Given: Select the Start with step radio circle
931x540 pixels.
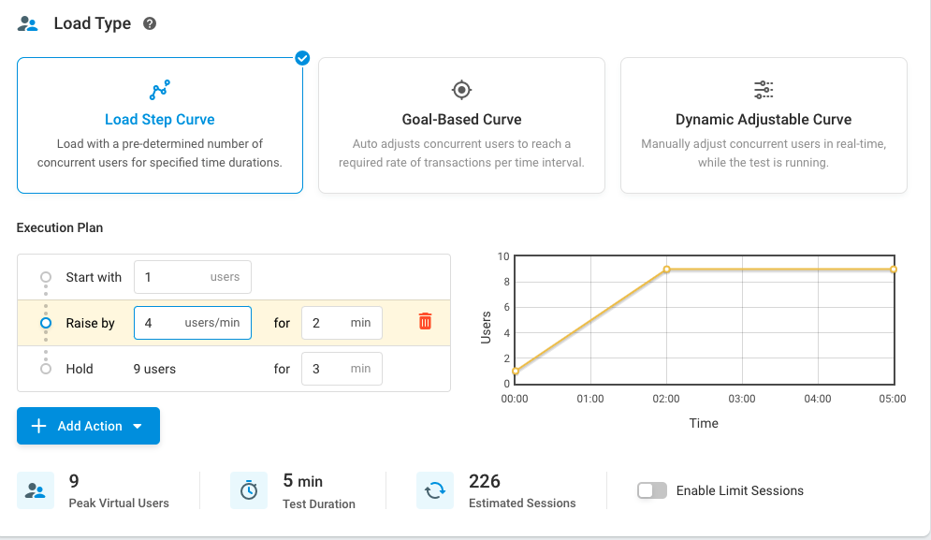Looking at the screenshot, I should tap(46, 277).
